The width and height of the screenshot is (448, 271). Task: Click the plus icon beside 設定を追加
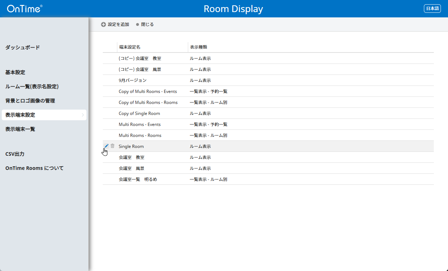(x=103, y=24)
